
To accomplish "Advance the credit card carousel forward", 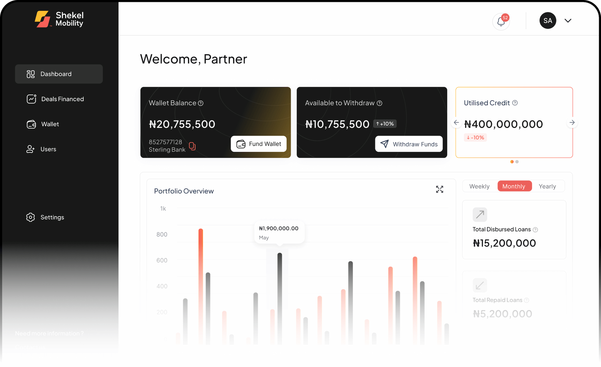I will tap(572, 122).
